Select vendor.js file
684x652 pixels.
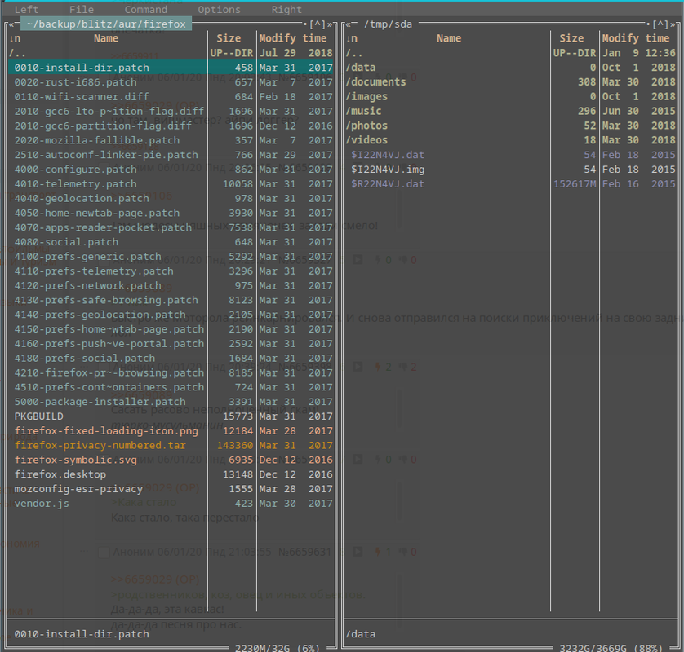(171, 503)
